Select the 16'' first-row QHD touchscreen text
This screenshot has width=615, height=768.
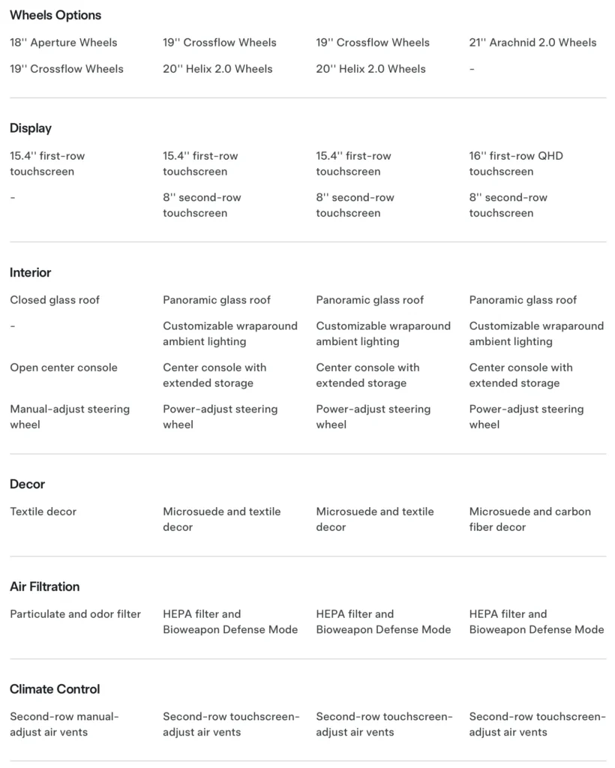tap(516, 163)
